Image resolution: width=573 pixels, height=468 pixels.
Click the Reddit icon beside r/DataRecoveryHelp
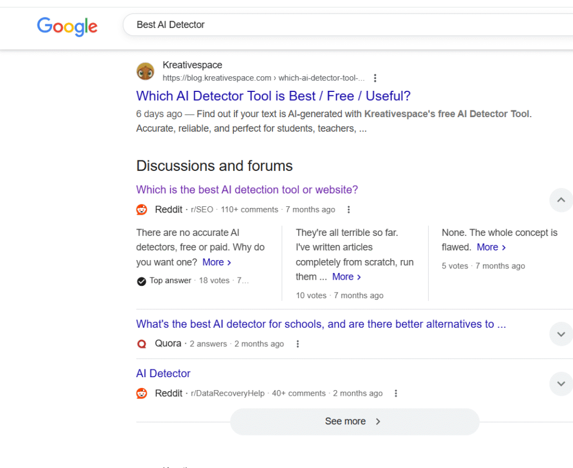coord(142,393)
